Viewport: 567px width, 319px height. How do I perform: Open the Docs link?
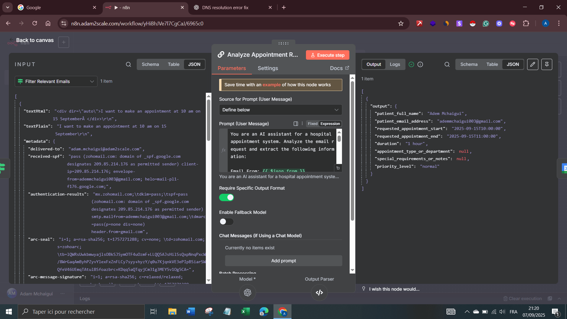point(339,68)
